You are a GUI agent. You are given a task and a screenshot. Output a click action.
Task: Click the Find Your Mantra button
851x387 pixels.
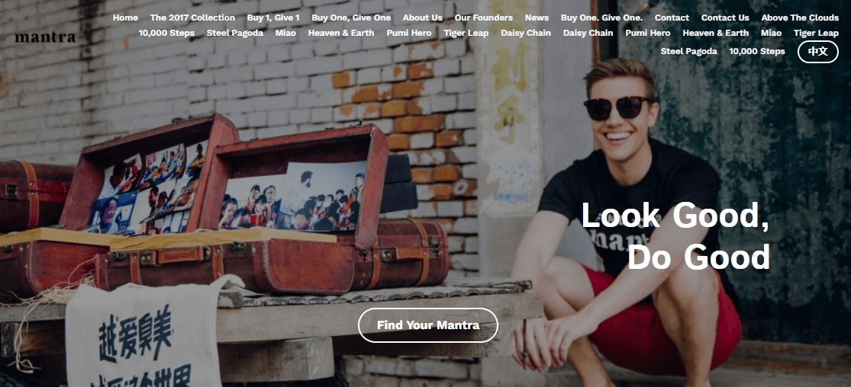(x=427, y=325)
